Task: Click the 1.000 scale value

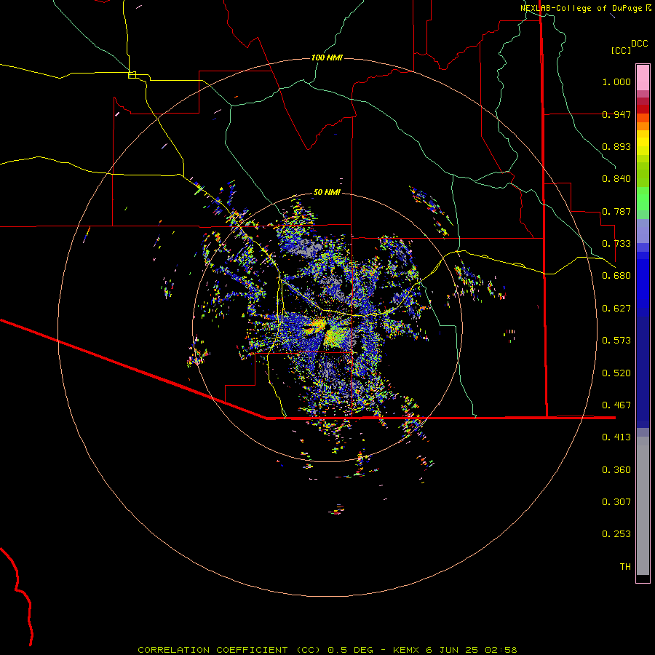Action: 616,82
